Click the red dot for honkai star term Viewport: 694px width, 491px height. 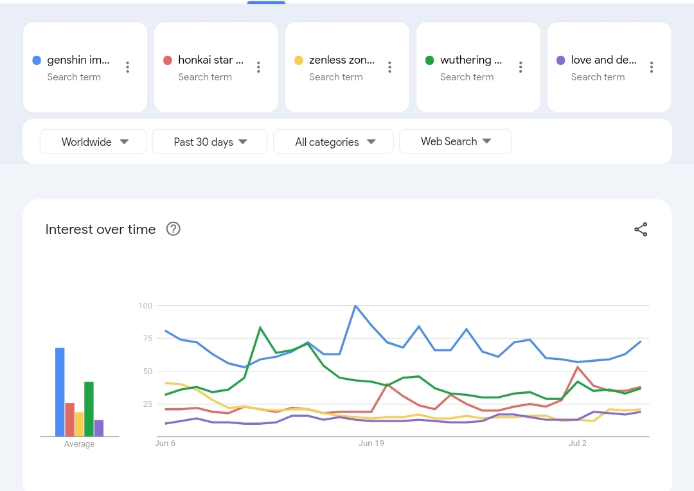[x=167, y=60]
